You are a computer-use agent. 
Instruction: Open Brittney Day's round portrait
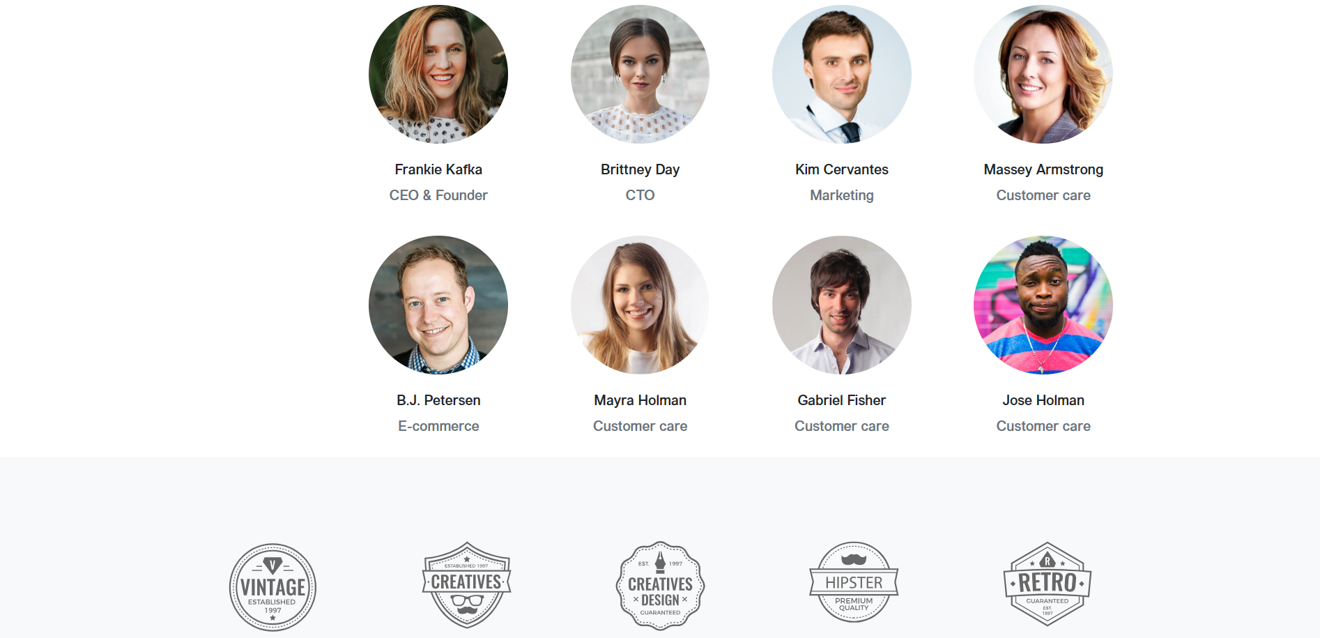click(x=640, y=74)
